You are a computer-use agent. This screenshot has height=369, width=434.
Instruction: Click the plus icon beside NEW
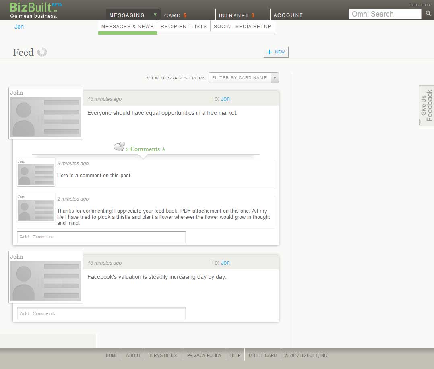269,52
